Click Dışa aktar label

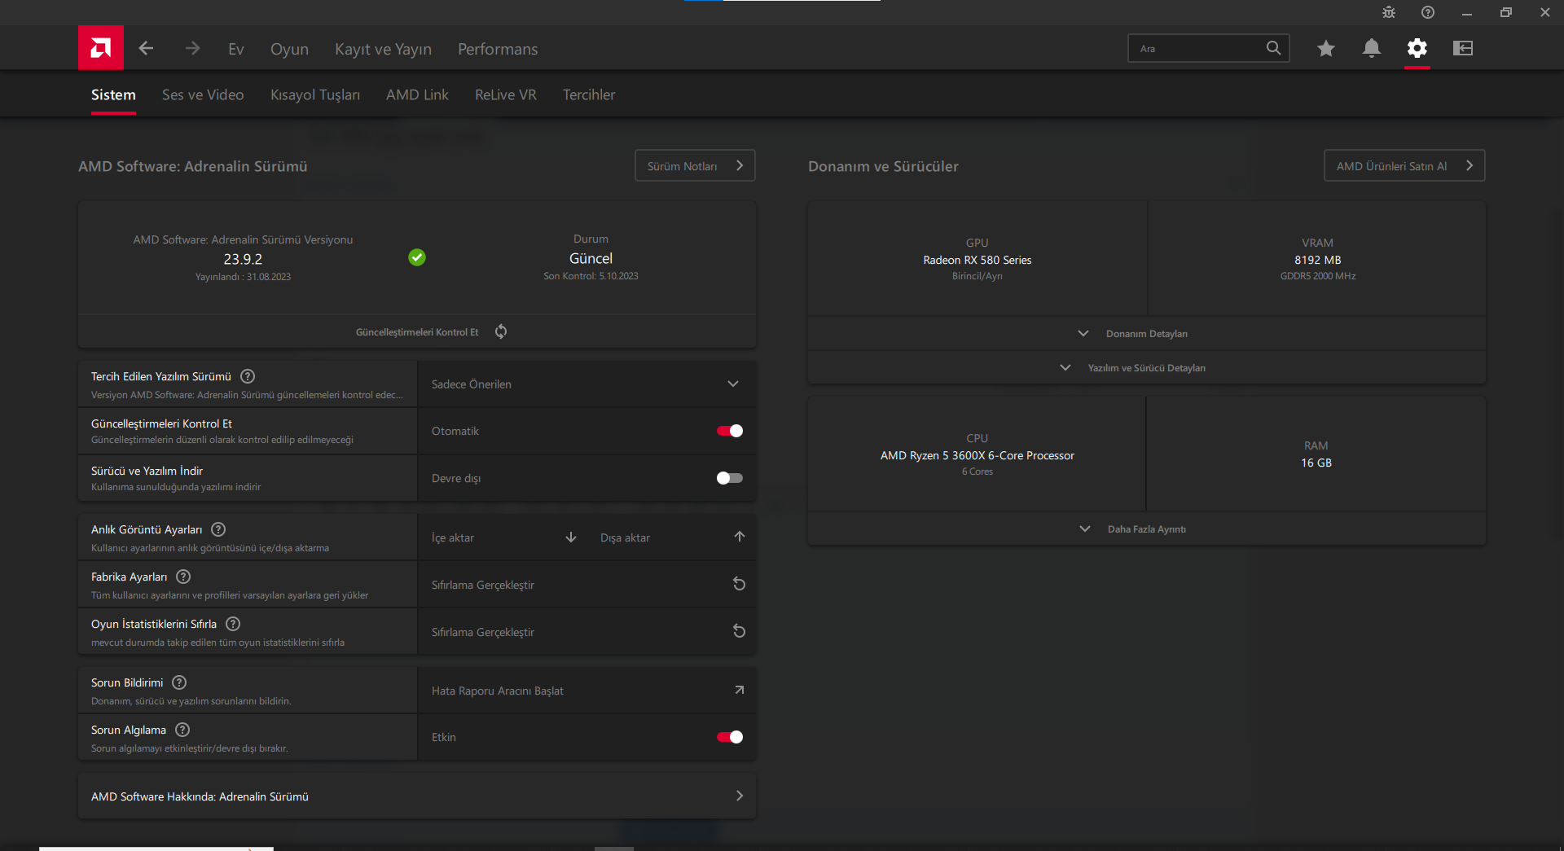click(x=625, y=537)
